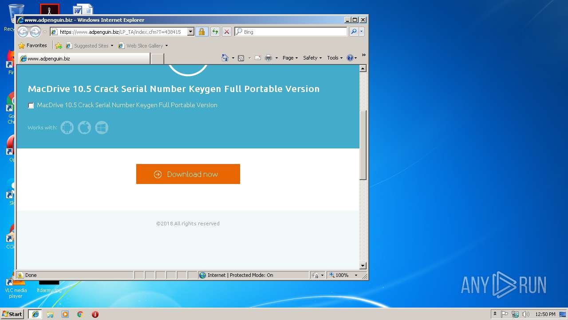The image size is (568, 320).
Task: Click the Refresh page icon
Action: [215, 32]
